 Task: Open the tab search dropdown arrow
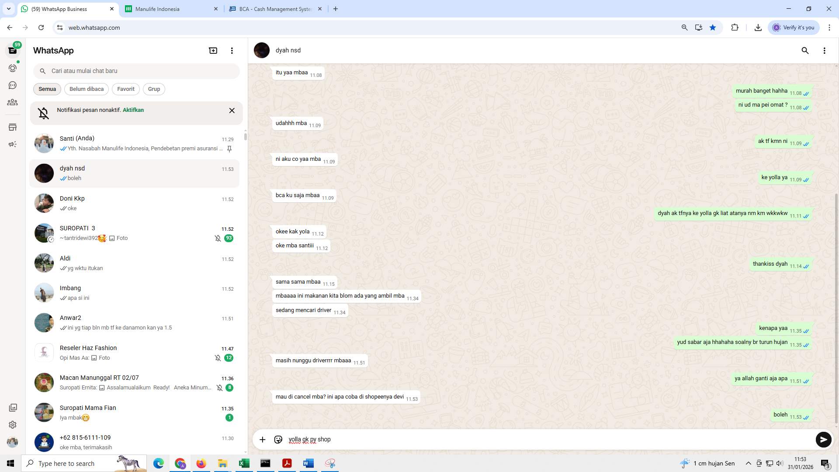click(x=8, y=9)
